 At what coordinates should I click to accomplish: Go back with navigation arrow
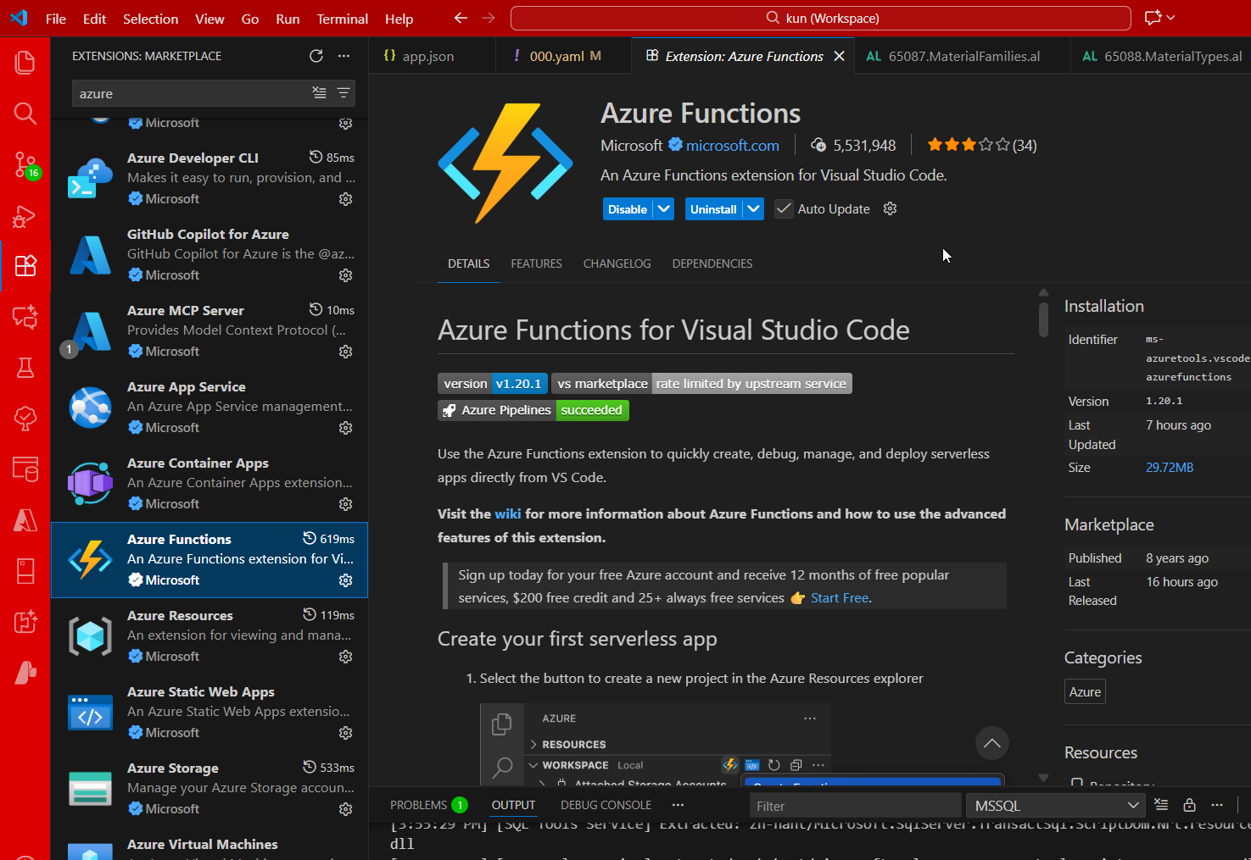click(461, 18)
